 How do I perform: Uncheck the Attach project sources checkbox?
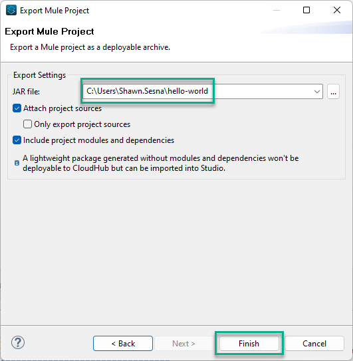coord(17,108)
